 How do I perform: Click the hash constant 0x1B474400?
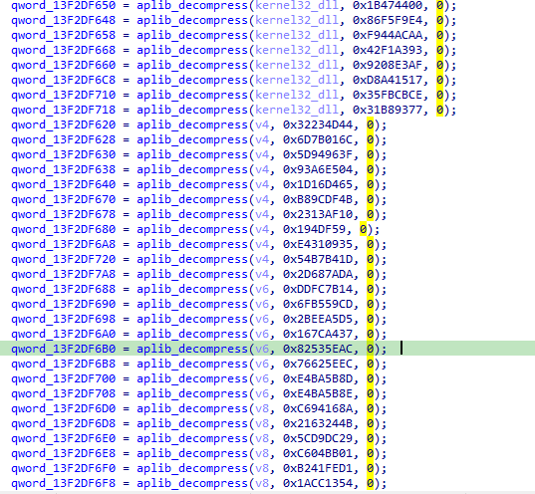[388, 5]
